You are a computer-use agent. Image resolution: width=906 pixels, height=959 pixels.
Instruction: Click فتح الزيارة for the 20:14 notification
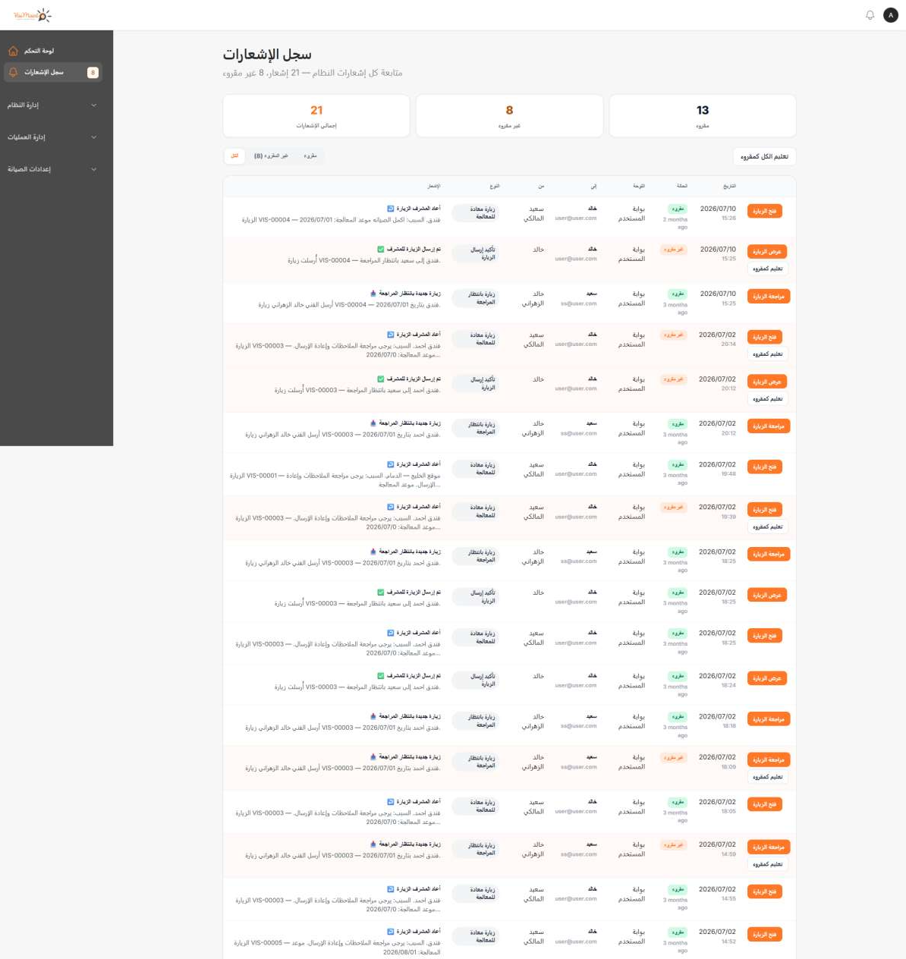764,337
